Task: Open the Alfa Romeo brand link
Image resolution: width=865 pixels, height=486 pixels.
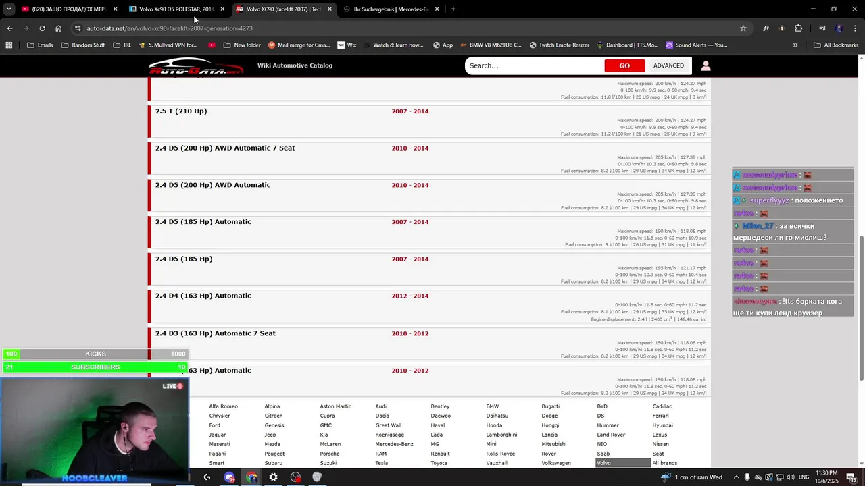Action: 223,406
